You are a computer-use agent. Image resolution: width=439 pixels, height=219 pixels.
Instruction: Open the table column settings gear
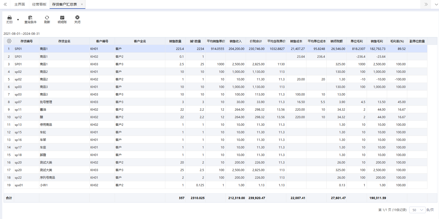(x=9, y=41)
